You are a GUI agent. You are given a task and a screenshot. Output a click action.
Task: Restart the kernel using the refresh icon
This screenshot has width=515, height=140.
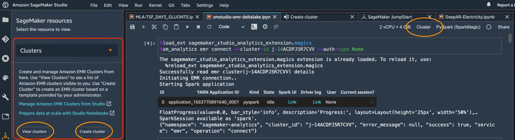pyautogui.click(x=209, y=27)
